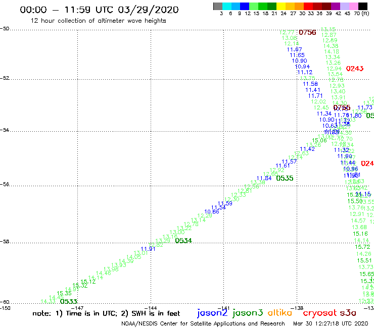Click the '70 (ft)' scale label
This screenshot has width=374, height=328.
[x=361, y=14]
